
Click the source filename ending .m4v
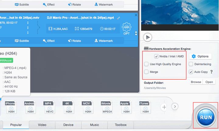click(19, 18)
